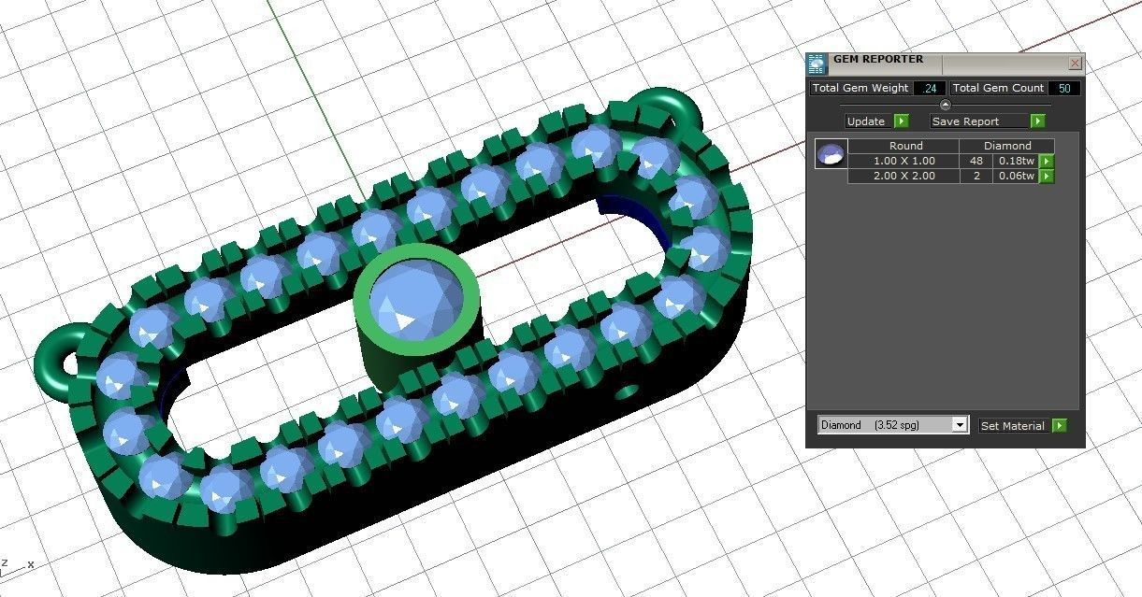Click the Total Gem Count value field
Screen dimensions: 1142x597
(x=1064, y=89)
